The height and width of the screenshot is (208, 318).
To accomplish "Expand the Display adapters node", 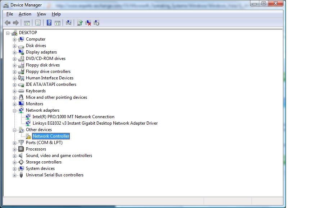I will click(x=14, y=52).
